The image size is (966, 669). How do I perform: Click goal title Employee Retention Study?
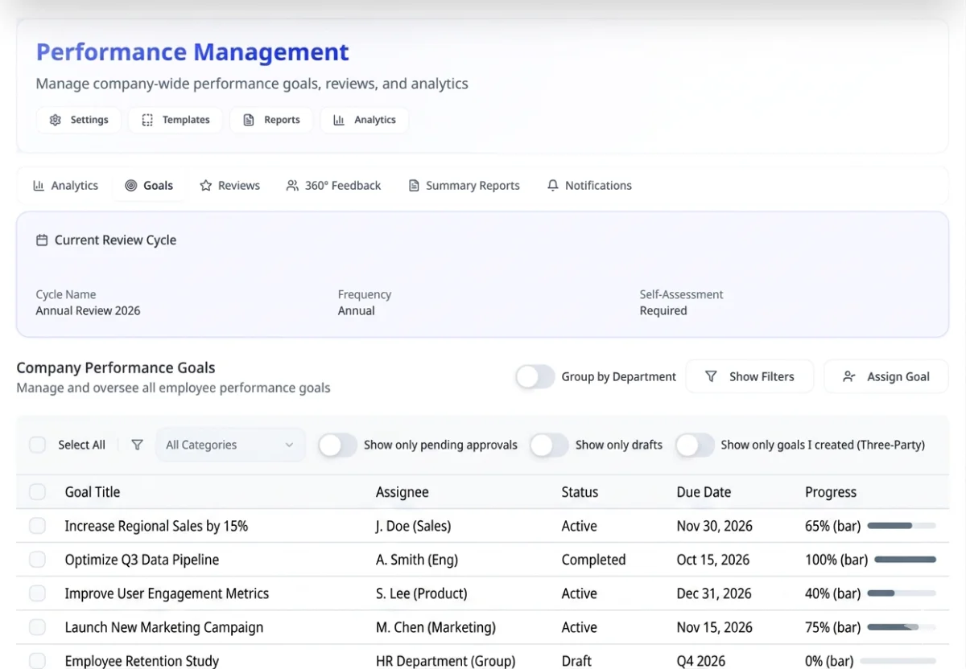coord(142,661)
